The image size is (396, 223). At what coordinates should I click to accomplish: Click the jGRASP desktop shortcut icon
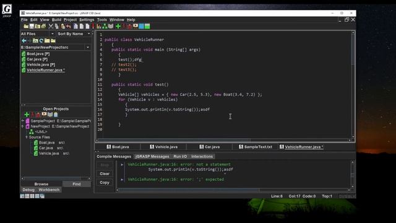(7, 10)
